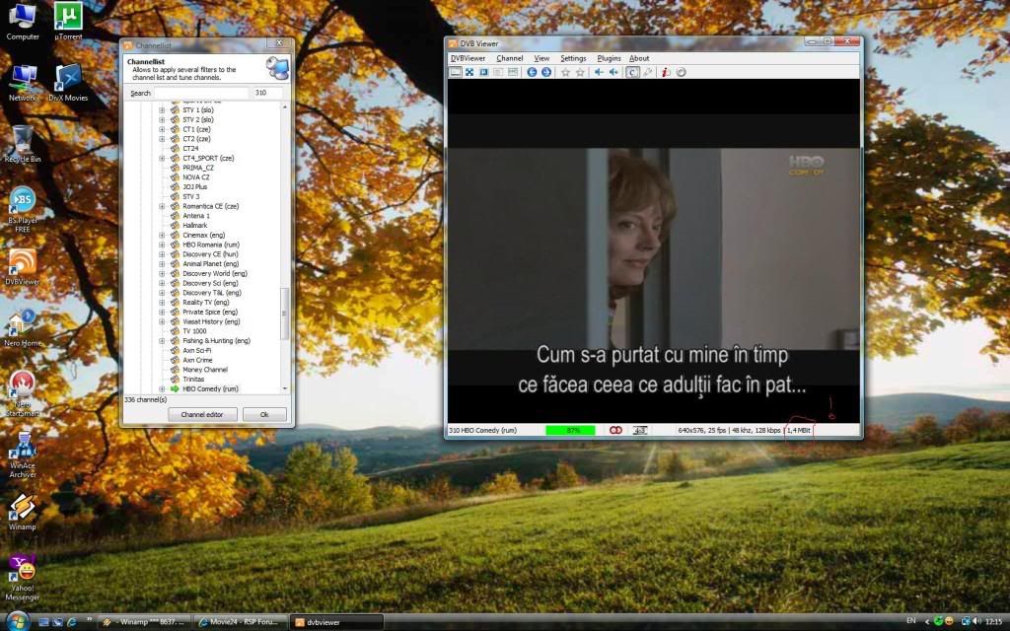Click the blue previous channel arrow
This screenshot has width=1010, height=631.
[x=532, y=72]
